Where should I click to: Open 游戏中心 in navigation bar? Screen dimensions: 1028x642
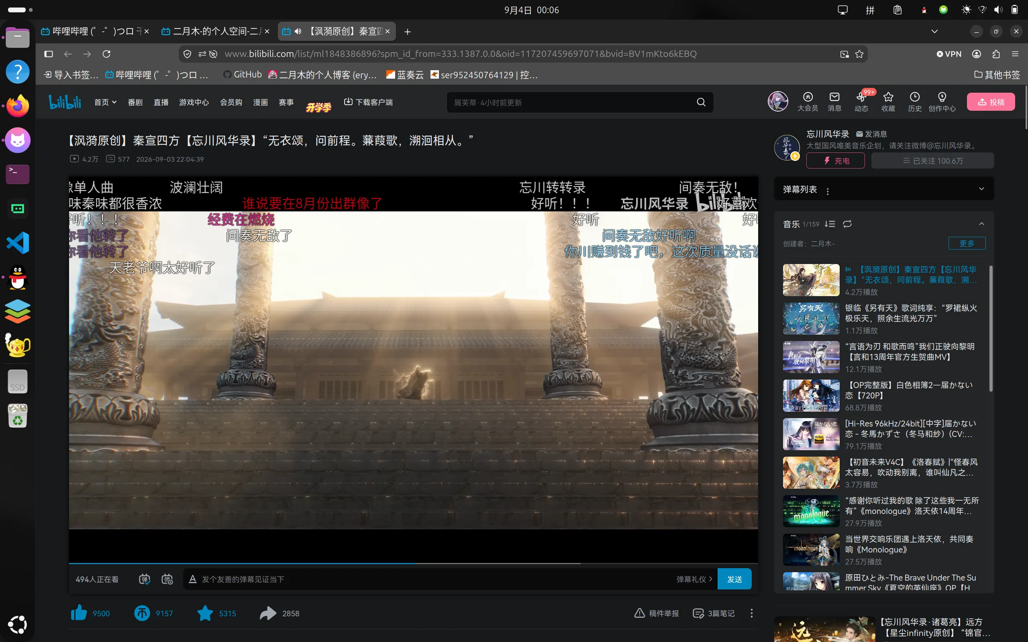click(x=194, y=102)
